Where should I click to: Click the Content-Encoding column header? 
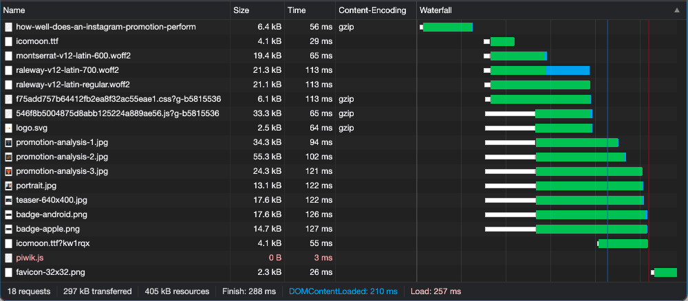click(373, 10)
